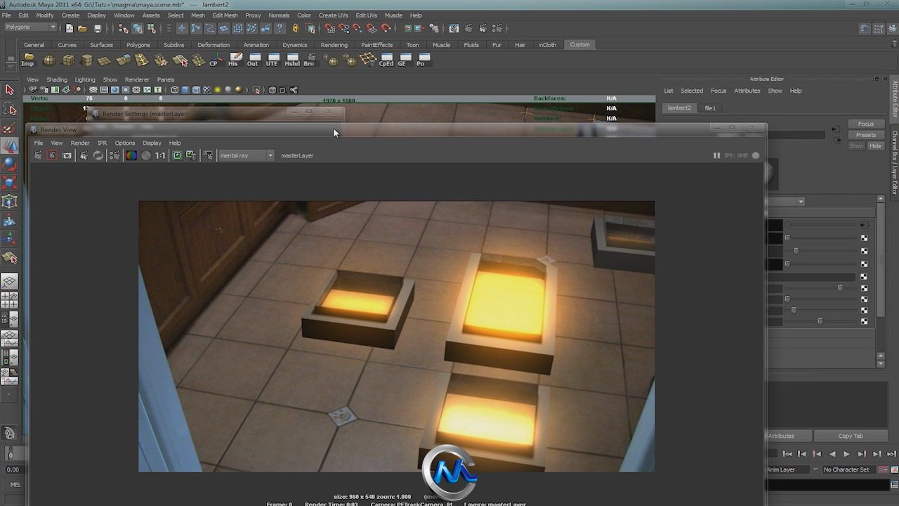Click Display alpha channel icon in Render View

(146, 155)
